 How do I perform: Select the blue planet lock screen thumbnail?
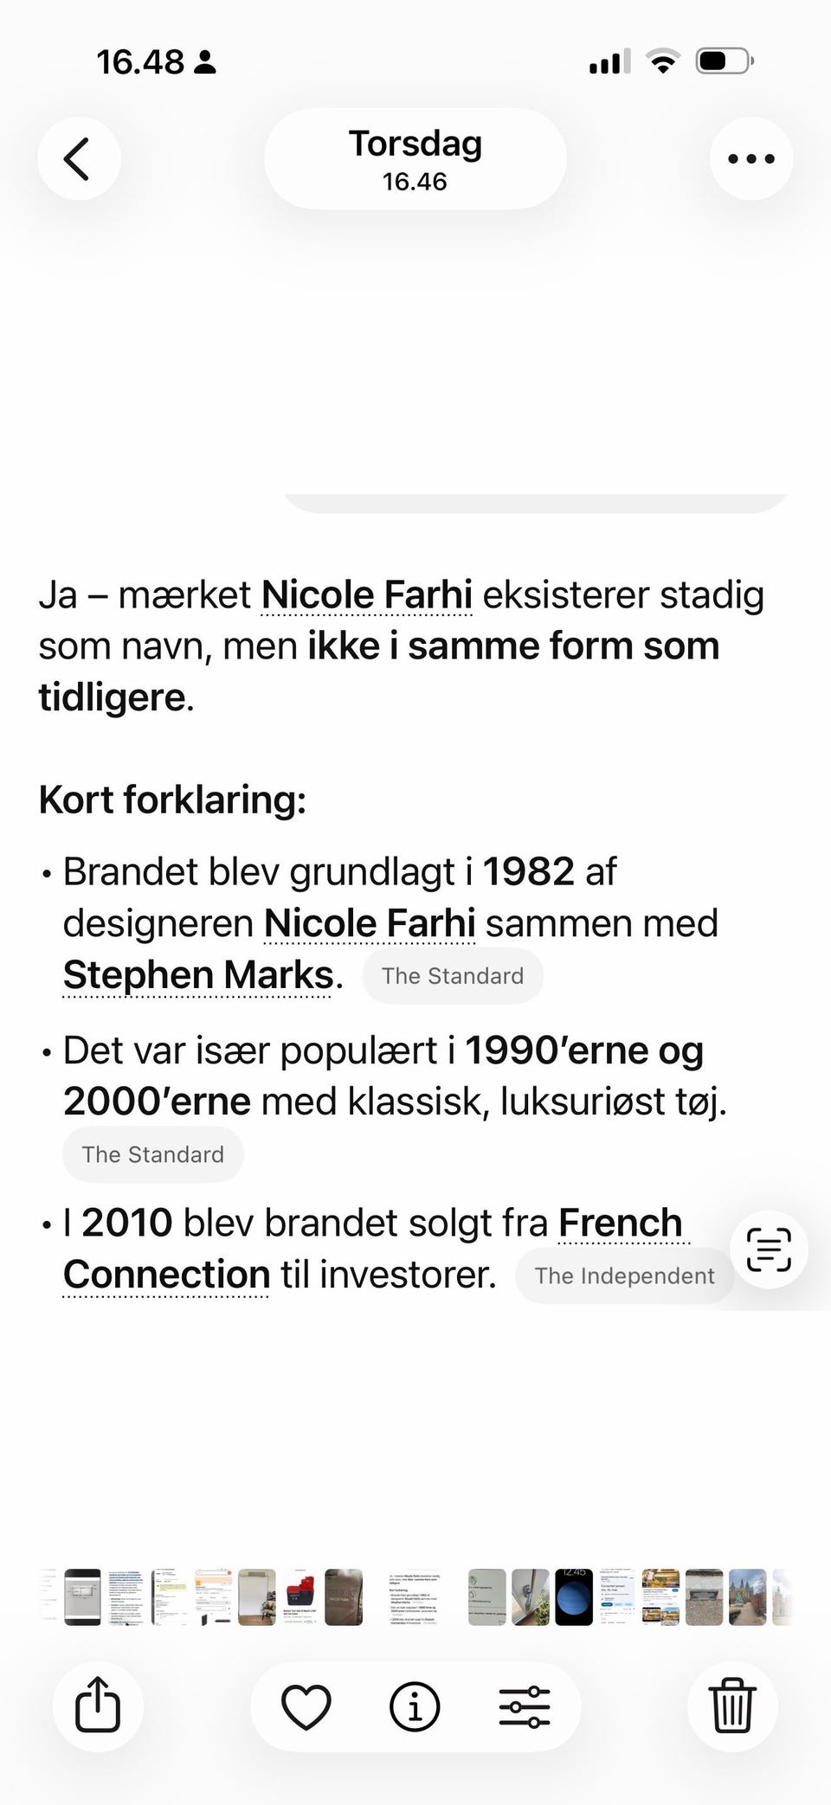(574, 1596)
